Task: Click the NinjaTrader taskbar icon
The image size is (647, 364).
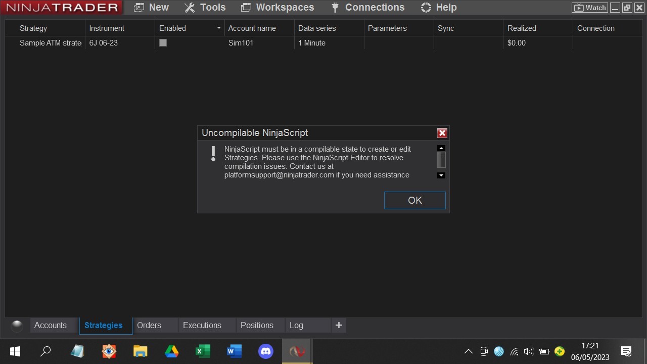Action: [x=297, y=351]
